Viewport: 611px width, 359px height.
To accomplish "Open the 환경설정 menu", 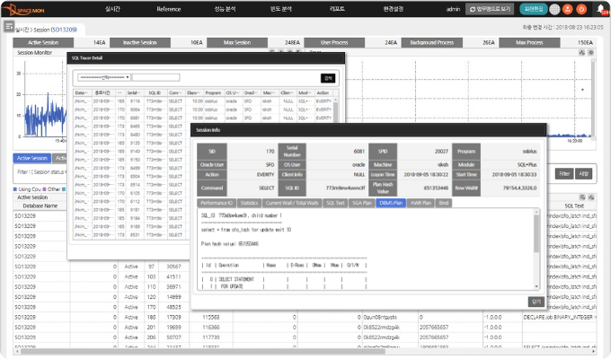I will [x=394, y=9].
